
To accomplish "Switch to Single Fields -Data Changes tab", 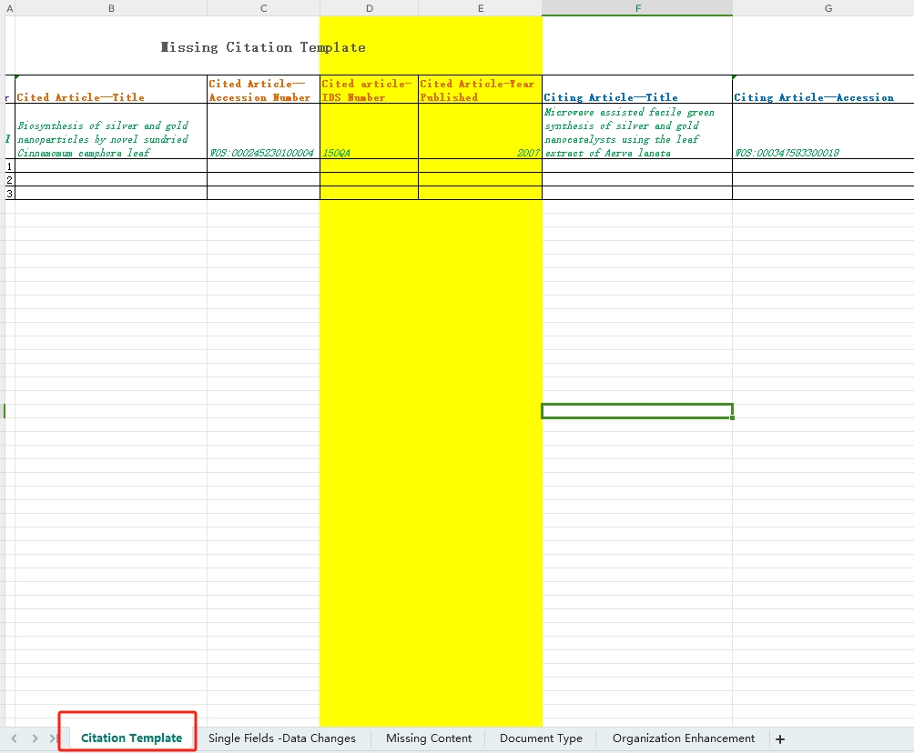I will coord(281,738).
